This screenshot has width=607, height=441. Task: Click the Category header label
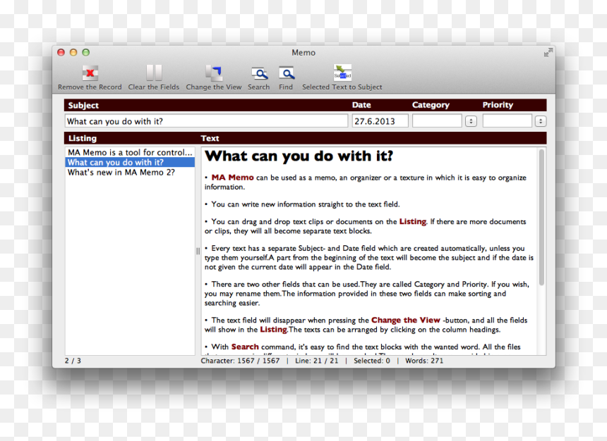431,105
